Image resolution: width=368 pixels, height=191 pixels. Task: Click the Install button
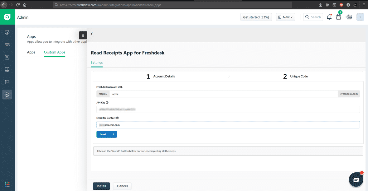pos(101,186)
